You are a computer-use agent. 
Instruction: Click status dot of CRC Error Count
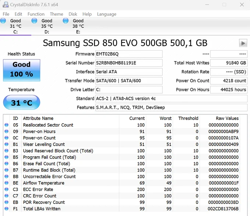(x=7, y=196)
